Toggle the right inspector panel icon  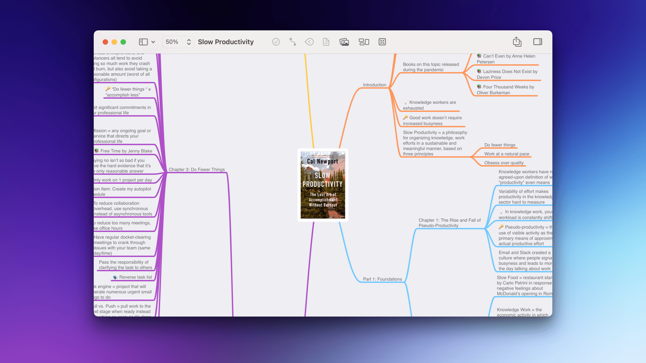538,42
